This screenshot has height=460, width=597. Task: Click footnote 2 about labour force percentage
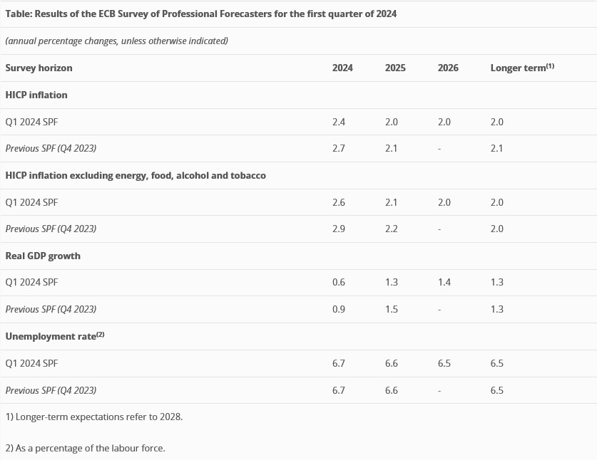[85, 448]
